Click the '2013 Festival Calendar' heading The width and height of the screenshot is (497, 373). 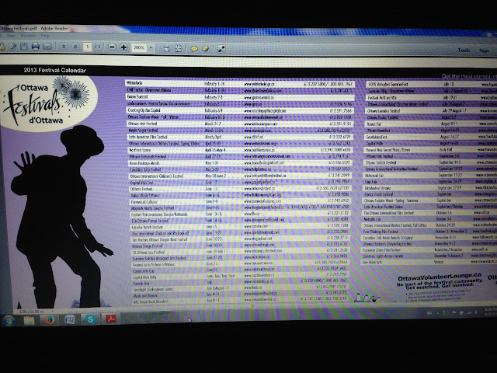[55, 71]
